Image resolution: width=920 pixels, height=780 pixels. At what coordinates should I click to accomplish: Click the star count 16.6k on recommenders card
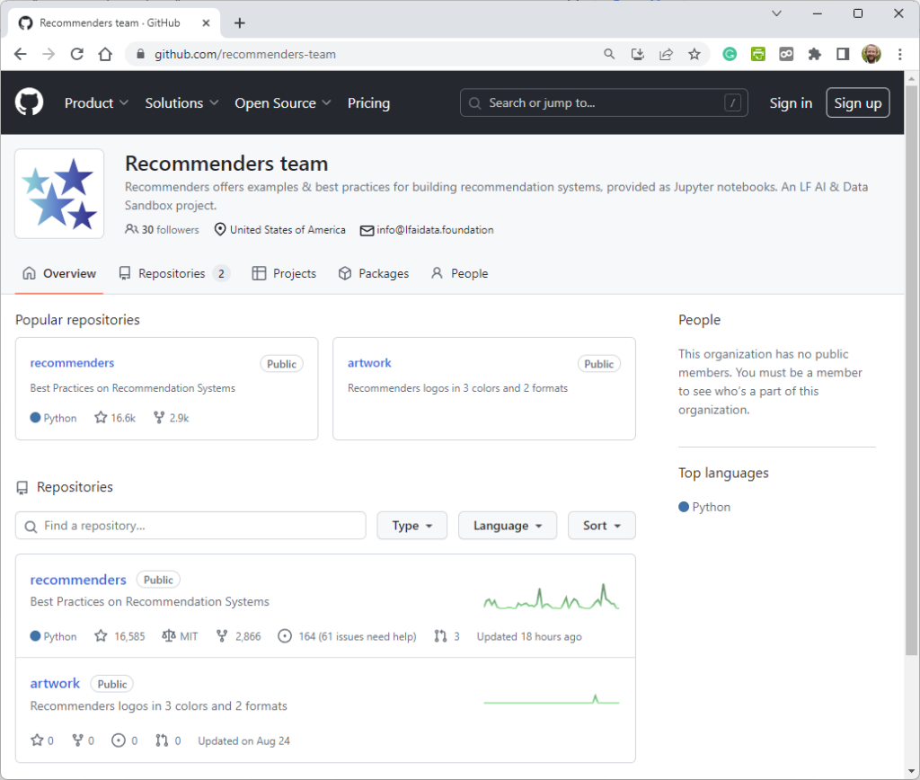tap(115, 418)
